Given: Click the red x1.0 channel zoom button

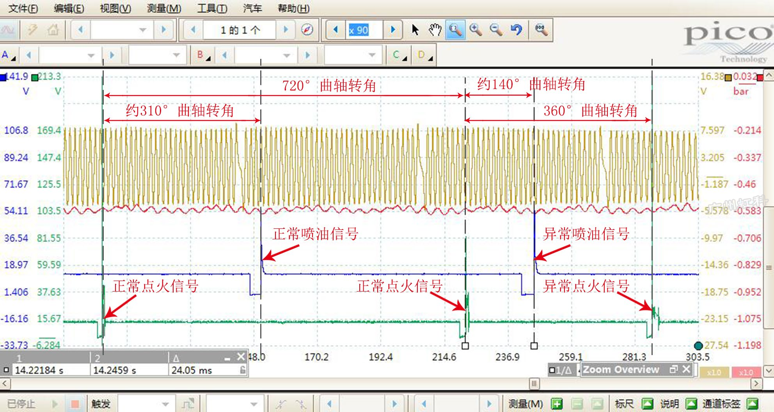Looking at the screenshot, I should point(746,372).
